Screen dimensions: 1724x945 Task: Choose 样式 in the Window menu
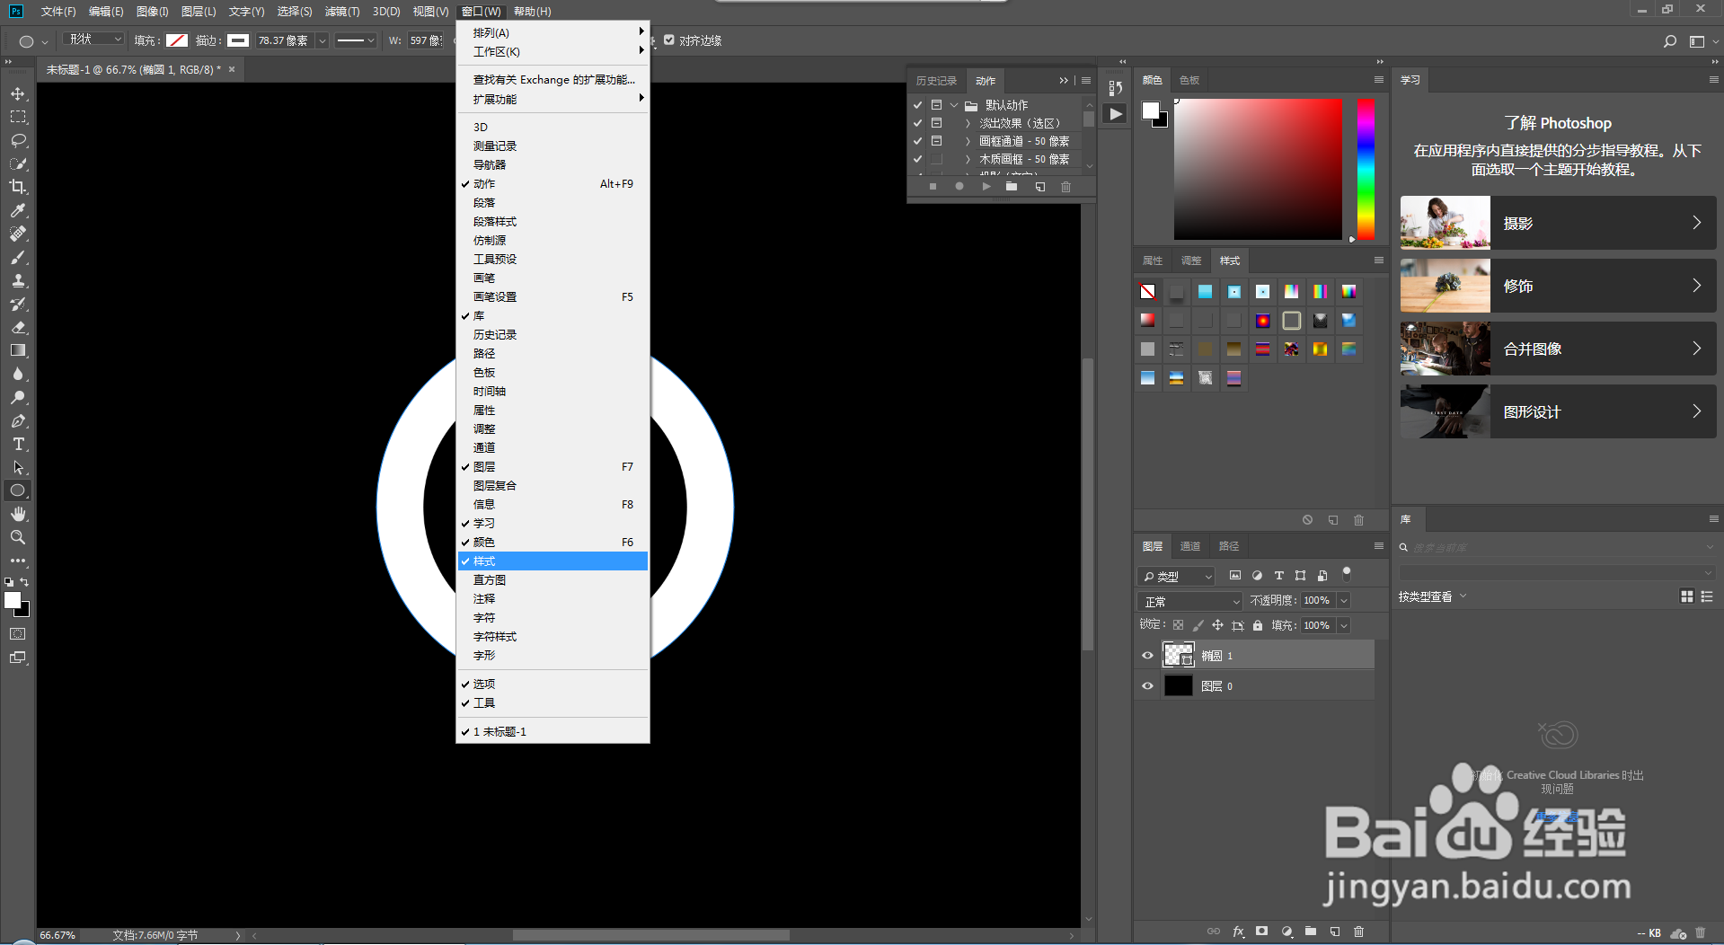tap(553, 561)
